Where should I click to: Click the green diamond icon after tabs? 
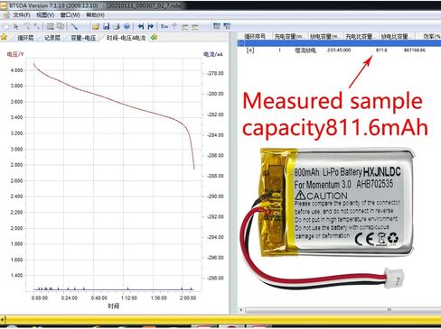(x=154, y=37)
